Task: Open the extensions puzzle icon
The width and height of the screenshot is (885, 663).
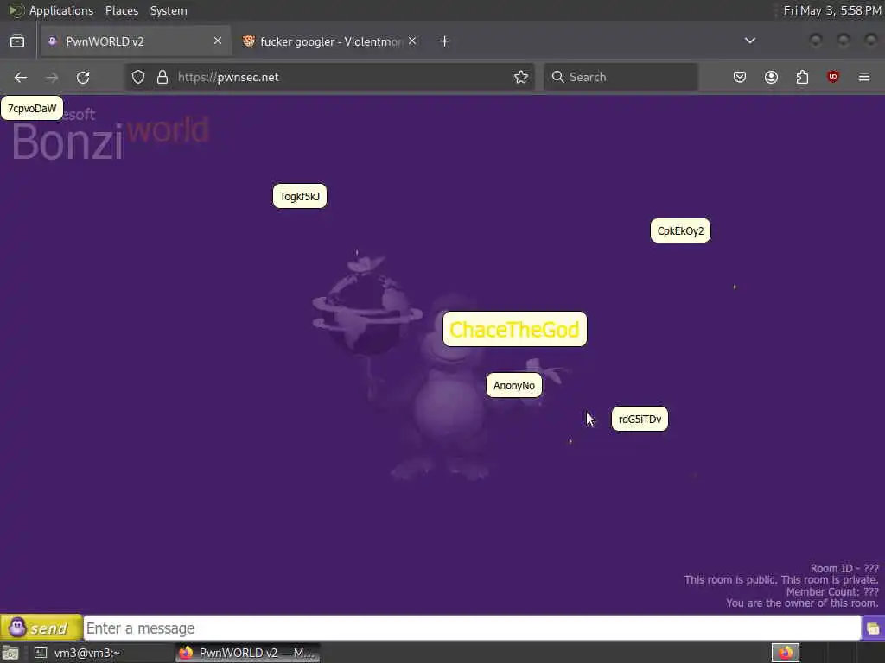Action: pos(802,77)
